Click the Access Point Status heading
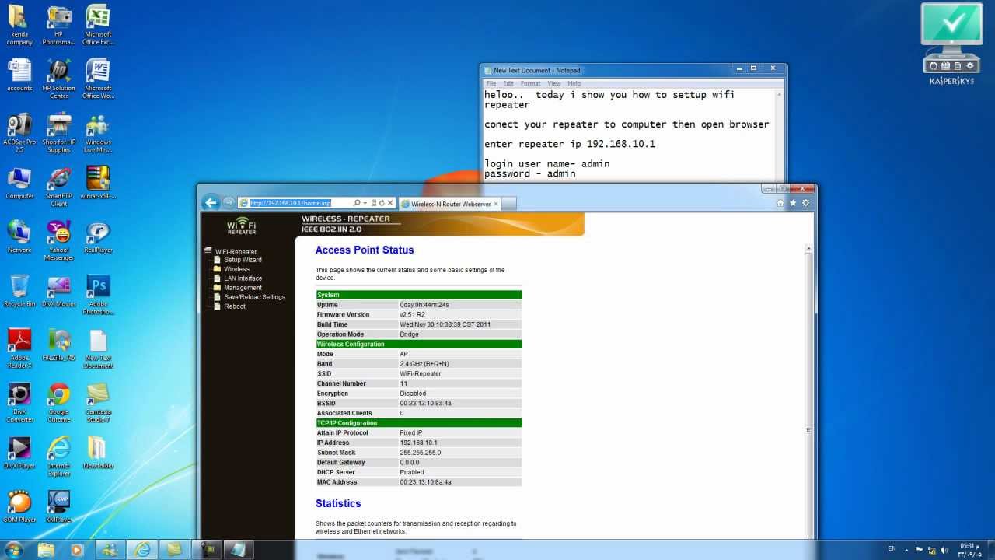The image size is (995, 560). 365,250
